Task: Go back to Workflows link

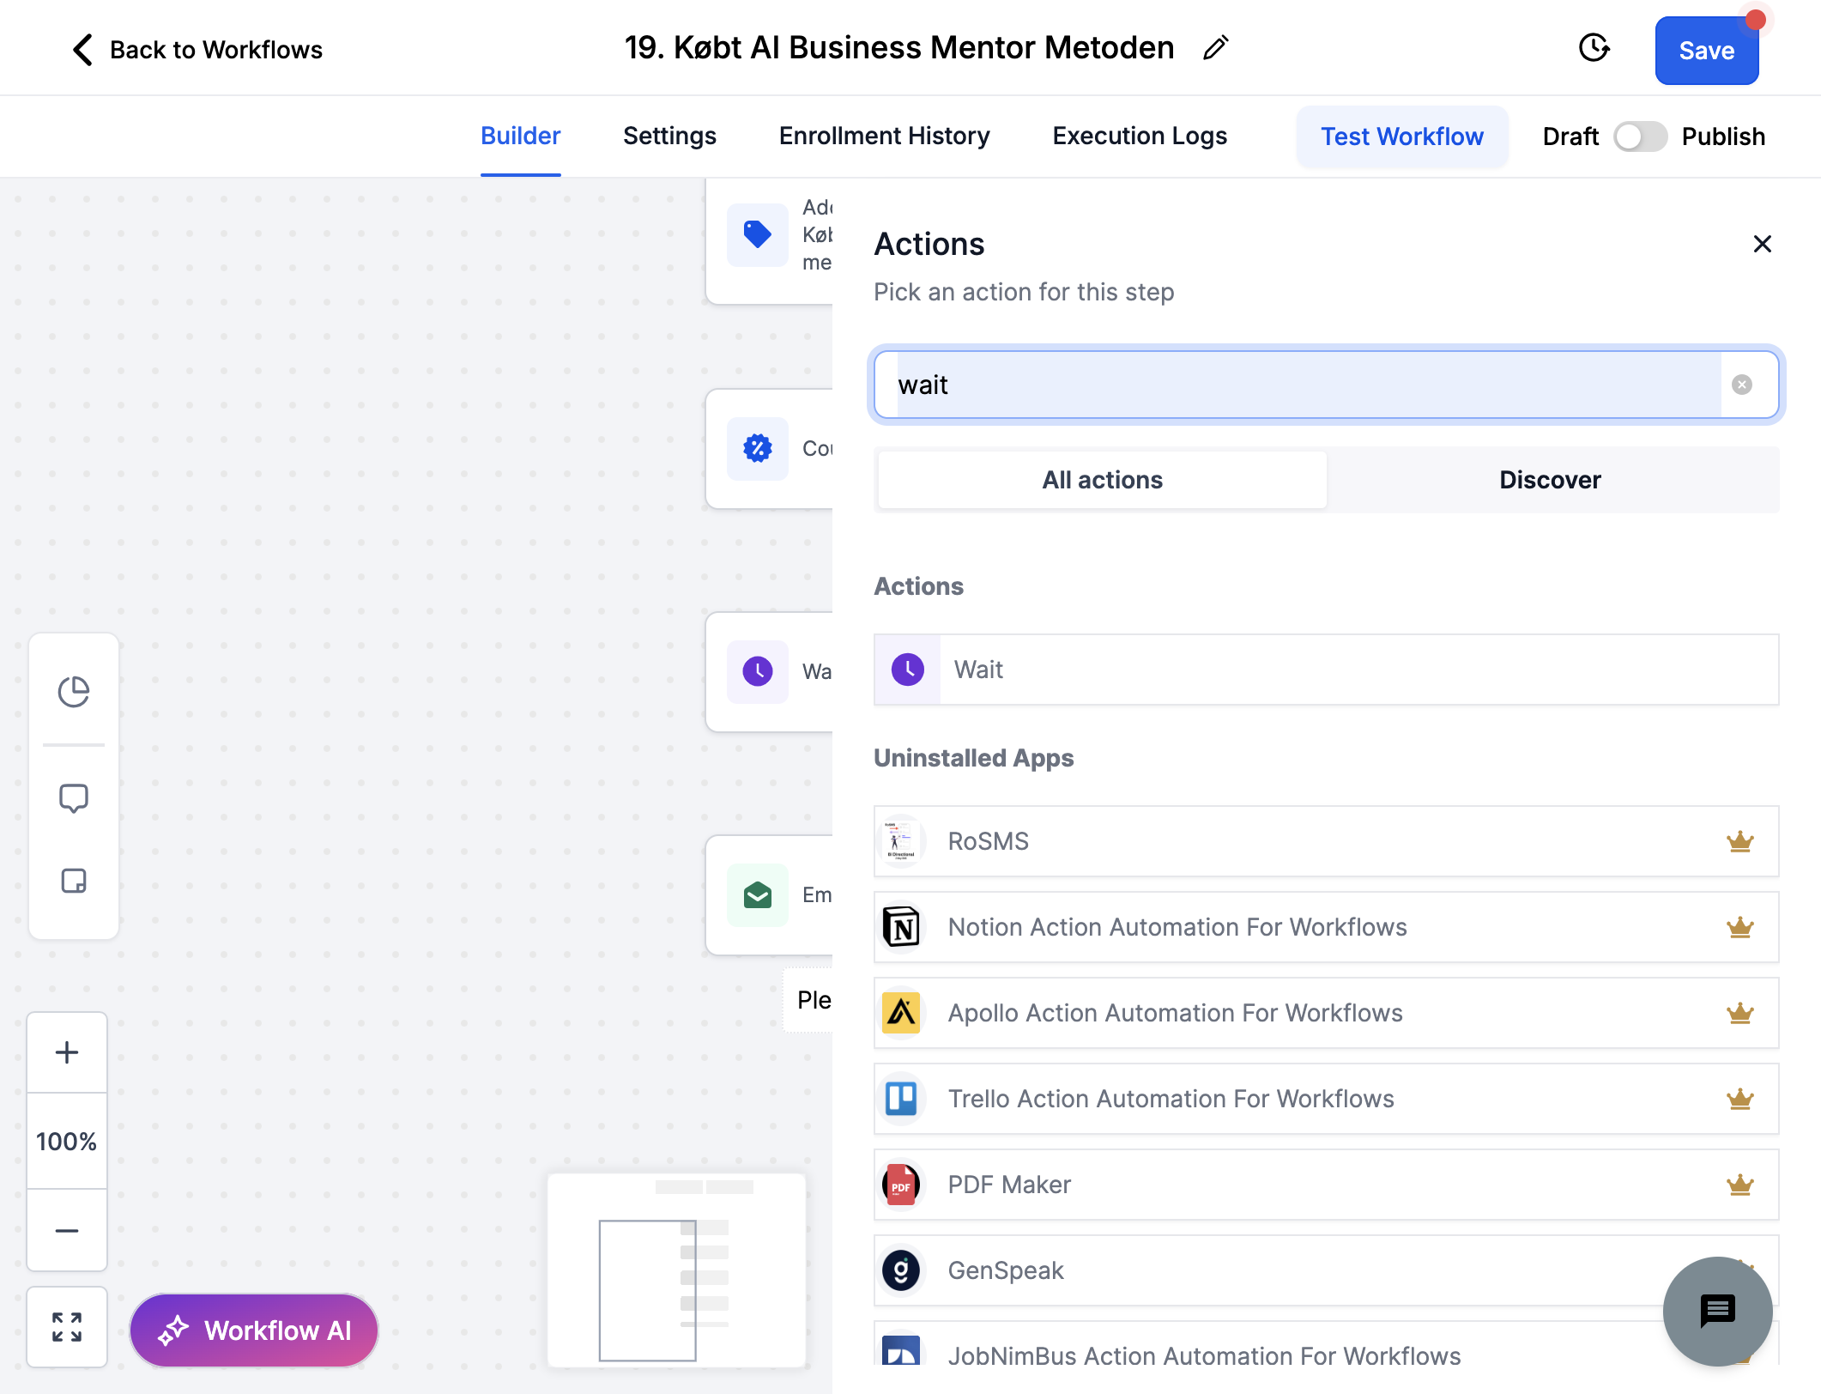Action: tap(216, 50)
